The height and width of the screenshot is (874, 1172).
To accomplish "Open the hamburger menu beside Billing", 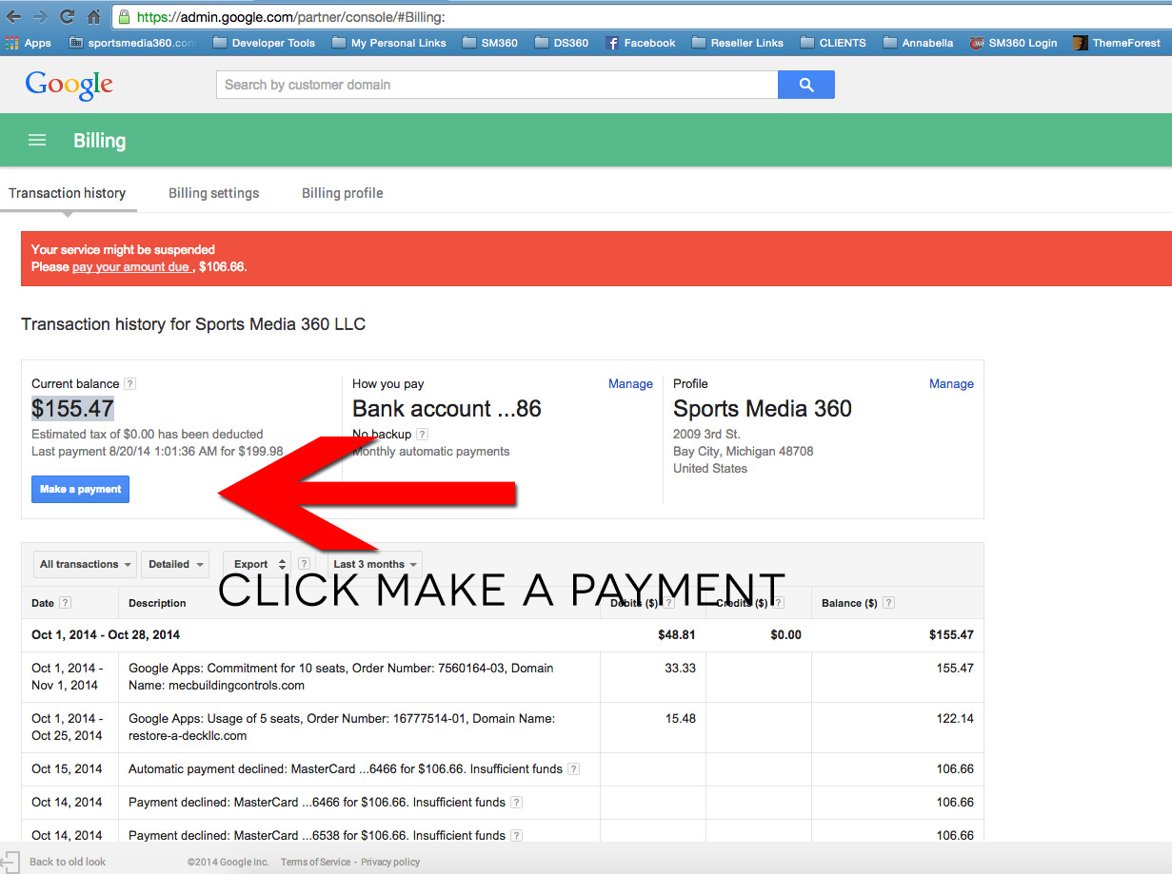I will [37, 141].
